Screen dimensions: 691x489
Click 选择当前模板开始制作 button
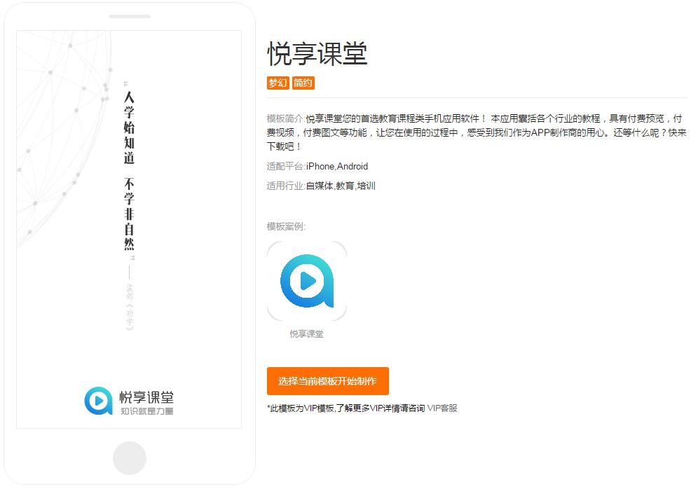(x=327, y=381)
